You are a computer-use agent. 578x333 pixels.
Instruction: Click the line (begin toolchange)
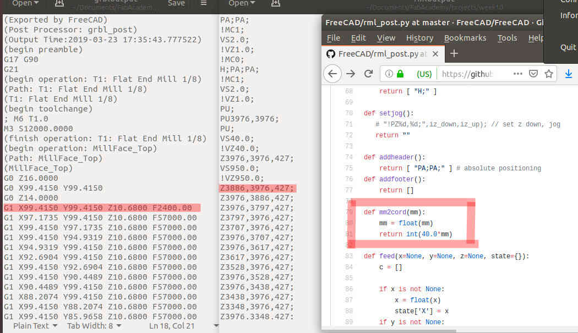tap(48, 109)
